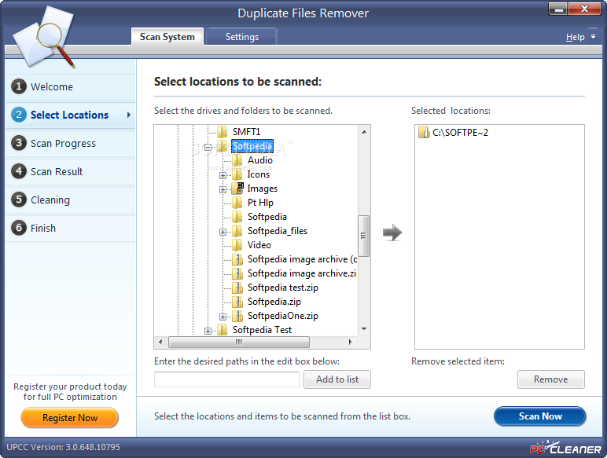The height and width of the screenshot is (458, 607).
Task: Select the Audio folder label
Action: tap(260, 160)
